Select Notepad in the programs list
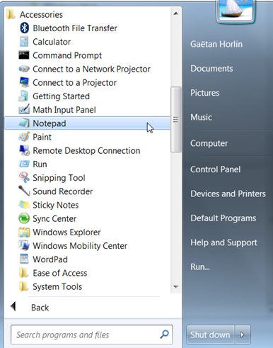Image resolution: width=273 pixels, height=348 pixels. tap(87, 123)
